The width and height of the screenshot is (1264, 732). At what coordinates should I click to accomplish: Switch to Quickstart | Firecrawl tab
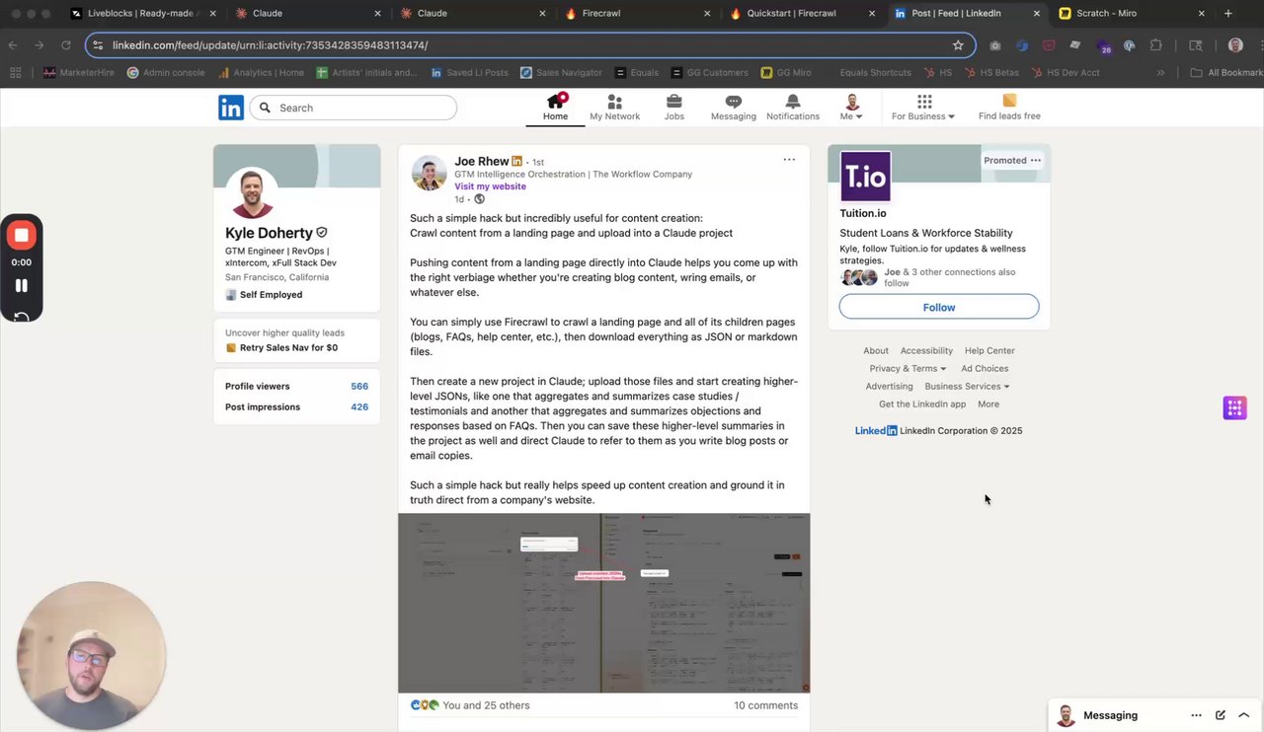coord(802,13)
